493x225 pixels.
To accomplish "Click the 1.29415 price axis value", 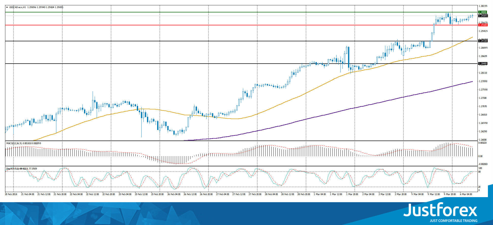I will (x=483, y=31).
